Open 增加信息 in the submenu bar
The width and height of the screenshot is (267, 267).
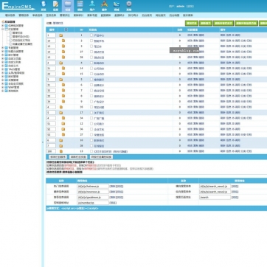pyautogui.click(x=10, y=15)
